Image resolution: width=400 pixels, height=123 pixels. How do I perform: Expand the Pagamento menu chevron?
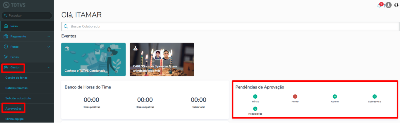click(x=49, y=37)
